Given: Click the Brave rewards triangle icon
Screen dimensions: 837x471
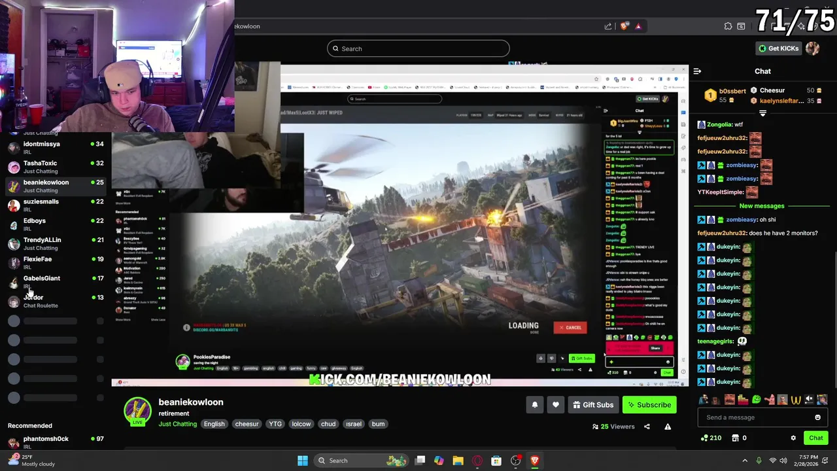Looking at the screenshot, I should 638,26.
